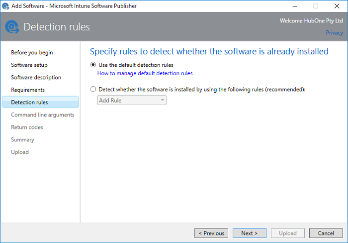Cancel the Add Software wizard
The image size is (348, 243).
(326, 233)
